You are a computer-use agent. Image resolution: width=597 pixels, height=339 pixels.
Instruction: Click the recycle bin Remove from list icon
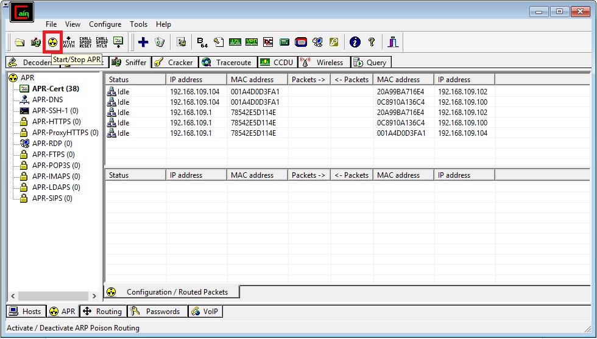click(x=160, y=42)
